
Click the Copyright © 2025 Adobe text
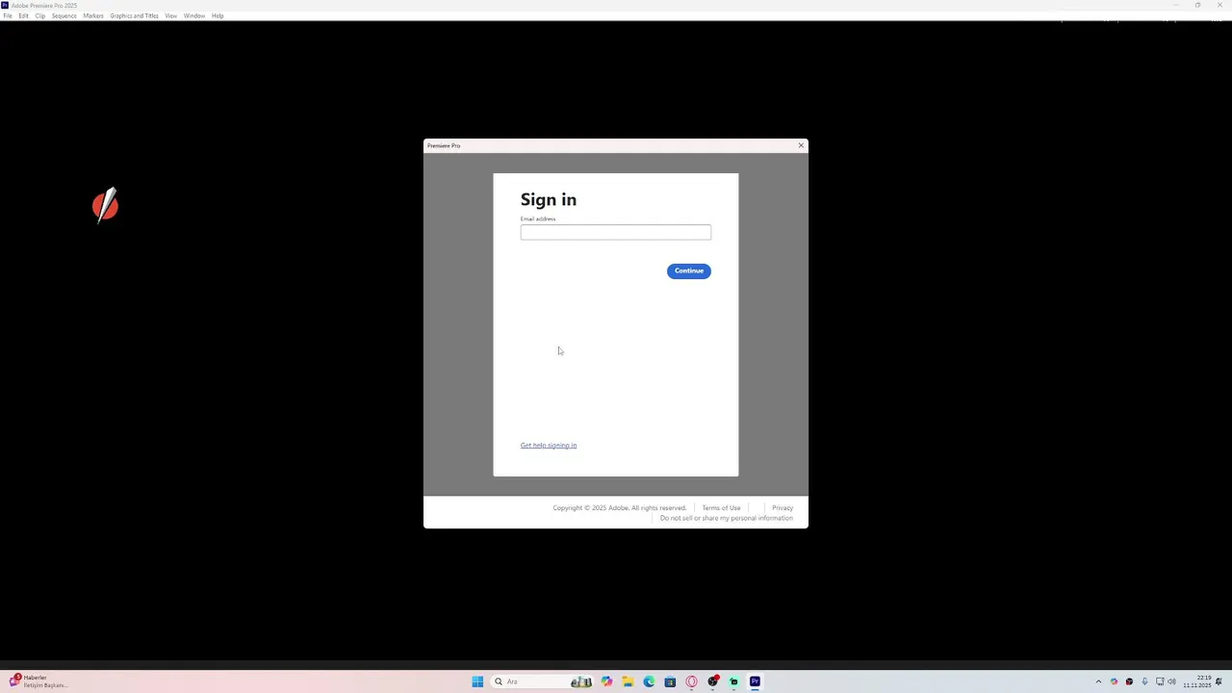click(619, 507)
